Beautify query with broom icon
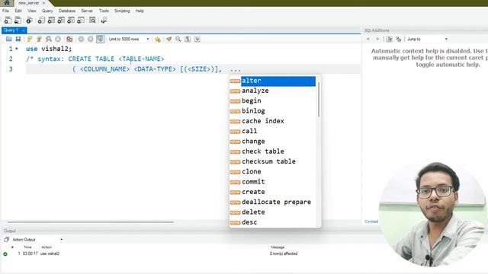The height and width of the screenshot is (274, 488). point(169,39)
